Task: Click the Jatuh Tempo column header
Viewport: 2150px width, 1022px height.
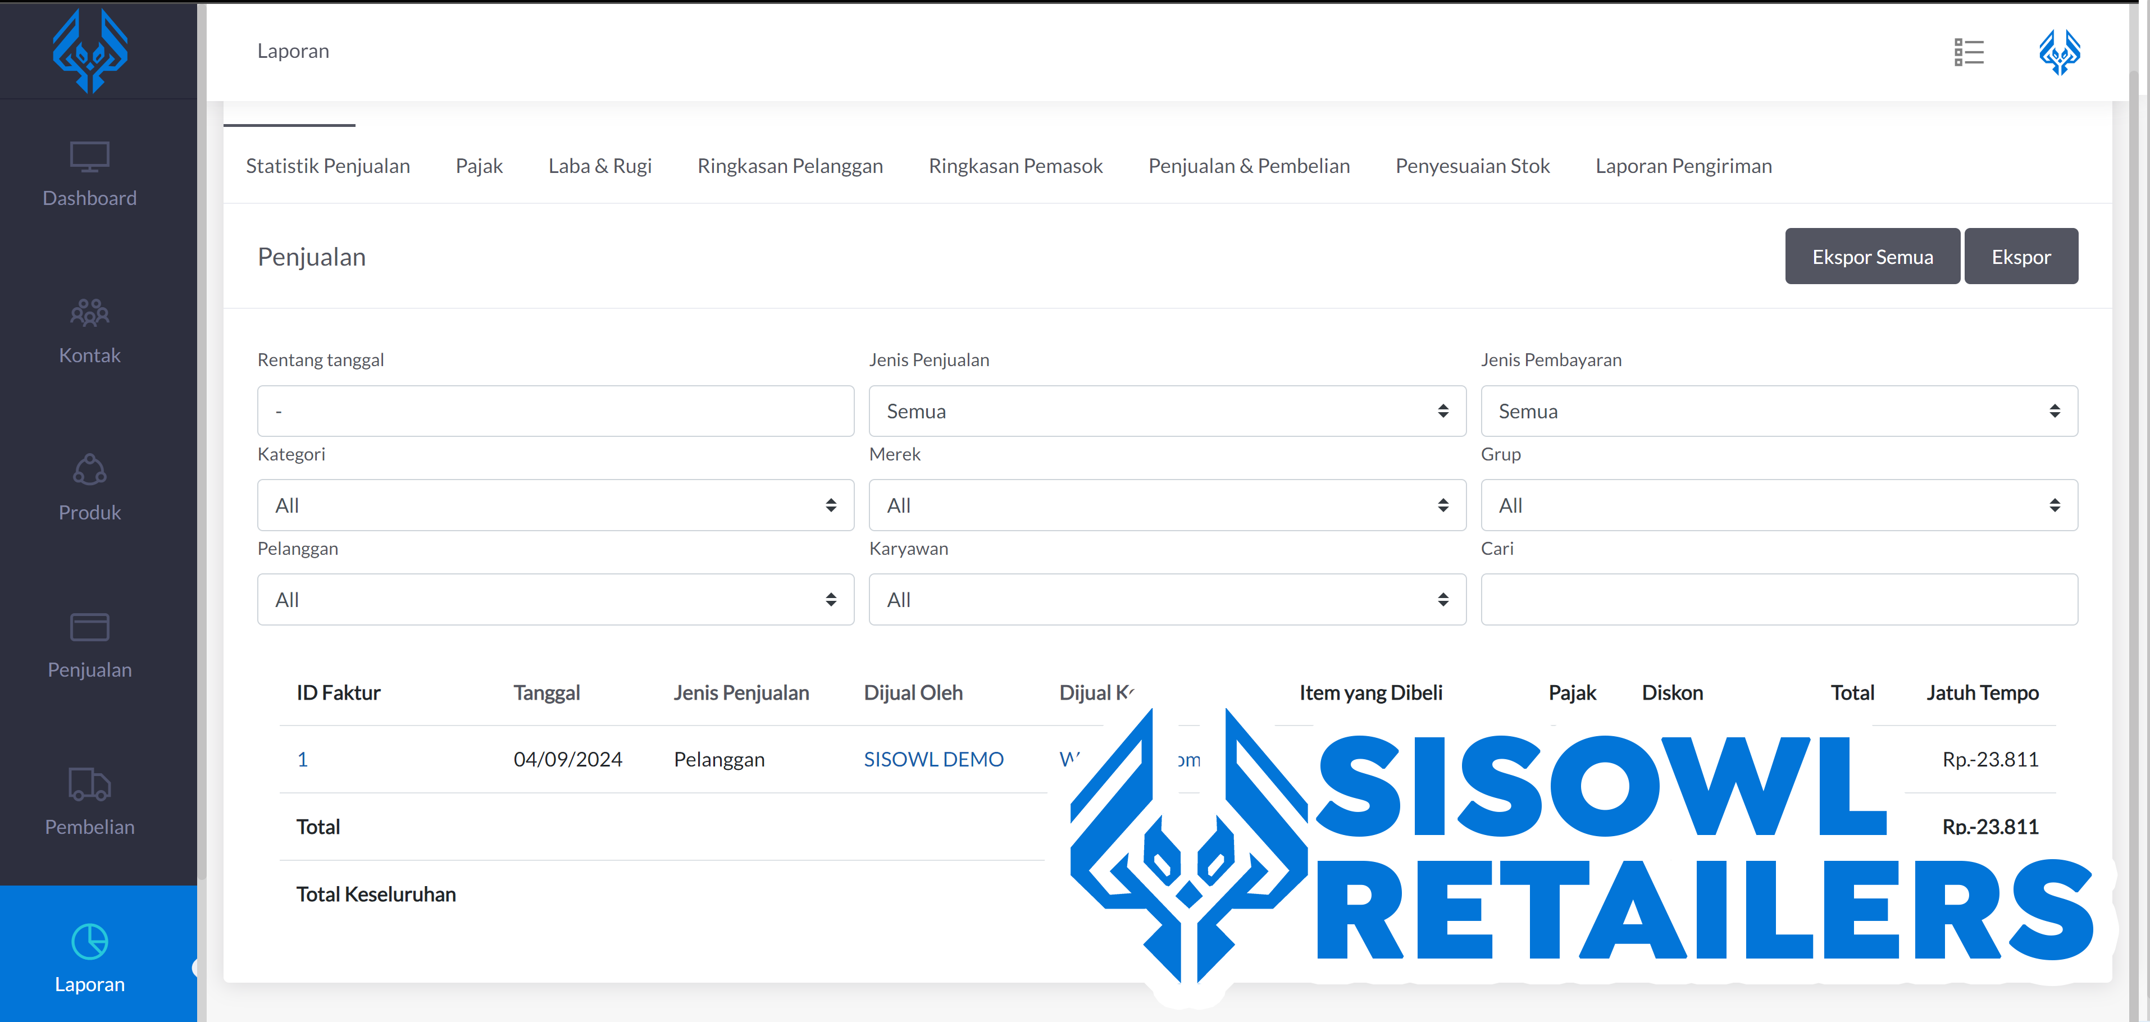Action: (x=1982, y=692)
